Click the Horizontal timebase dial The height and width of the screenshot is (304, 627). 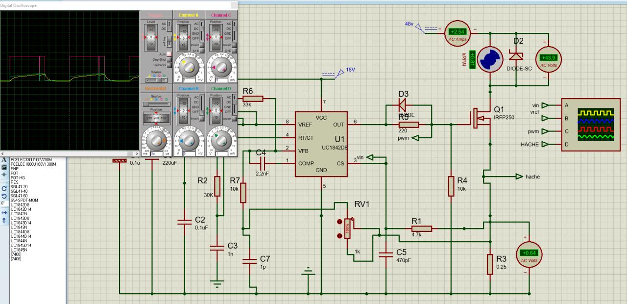coord(156,140)
